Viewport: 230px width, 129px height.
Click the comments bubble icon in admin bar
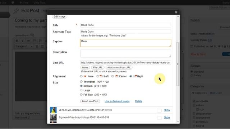pyautogui.click(x=13, y=3)
